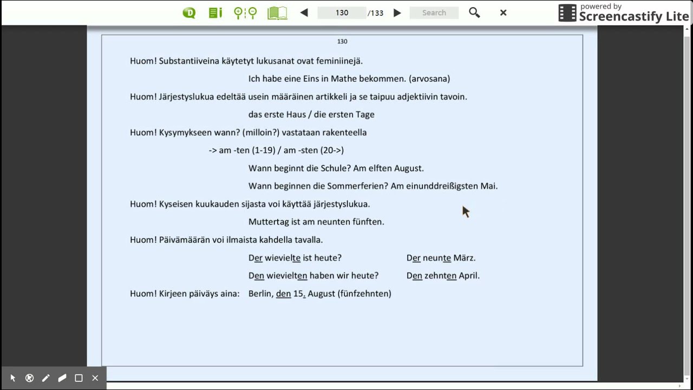Click the search magnifying glass icon
Screen dimensions: 693x390
click(x=474, y=12)
